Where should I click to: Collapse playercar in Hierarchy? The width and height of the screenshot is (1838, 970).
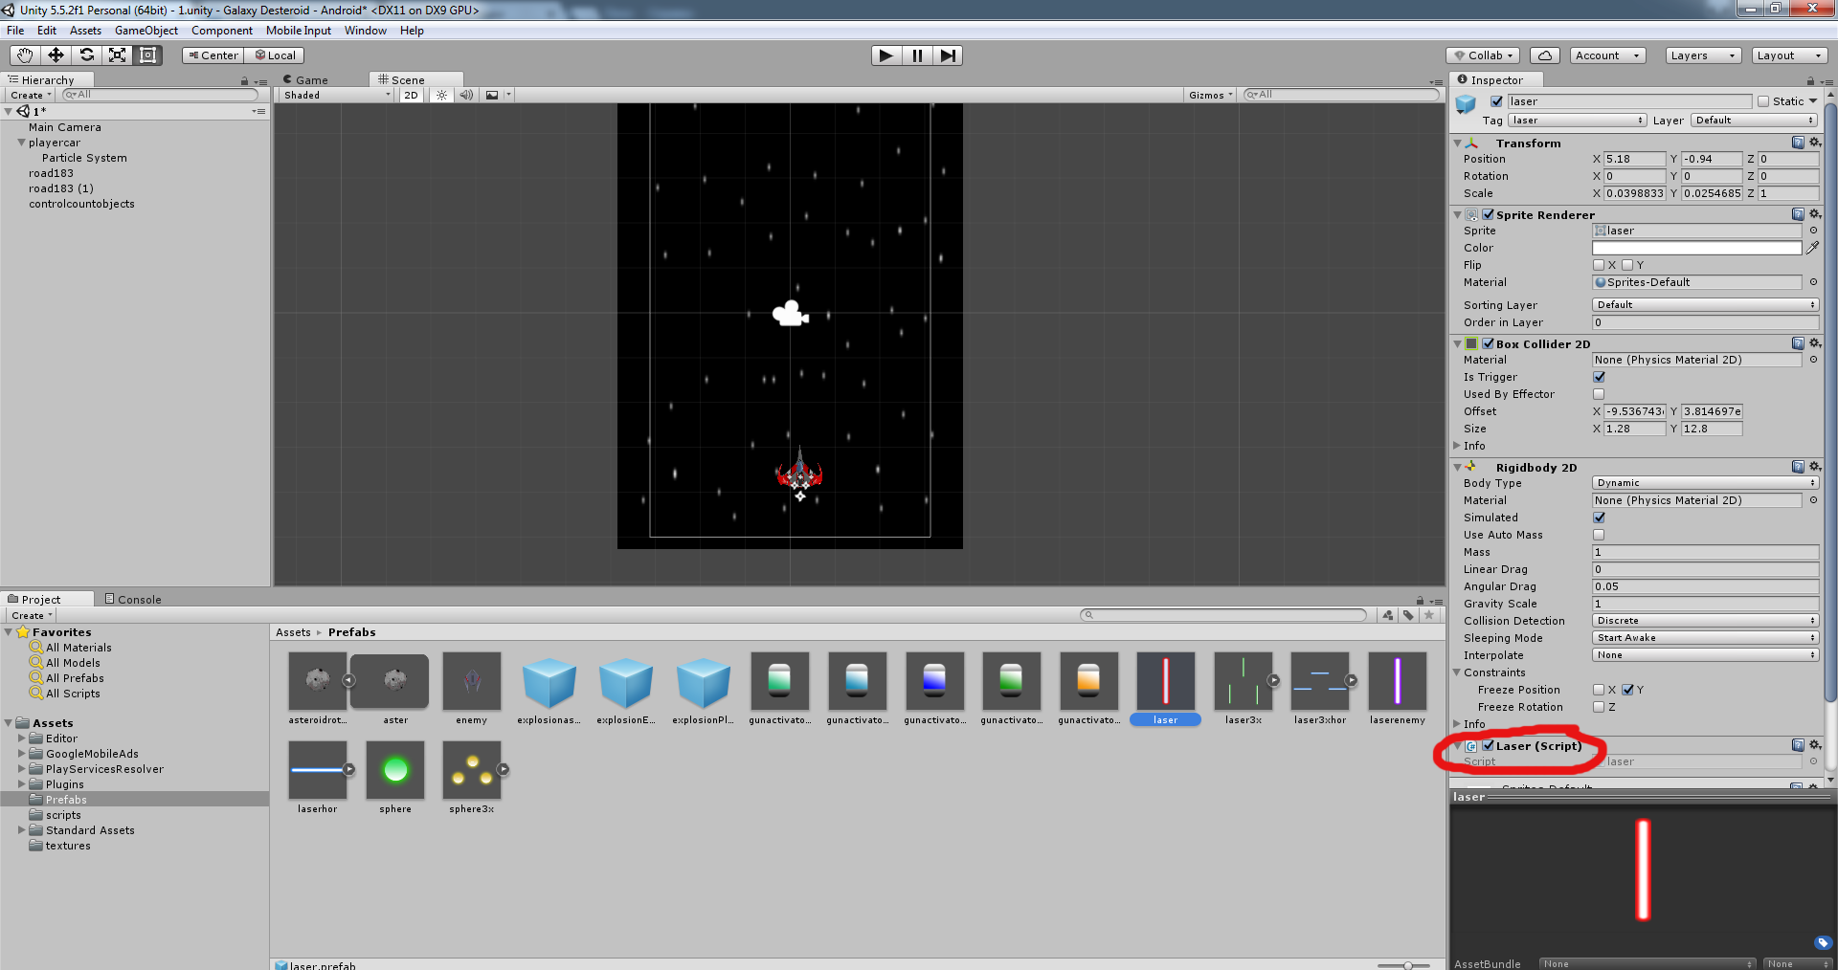pos(21,143)
